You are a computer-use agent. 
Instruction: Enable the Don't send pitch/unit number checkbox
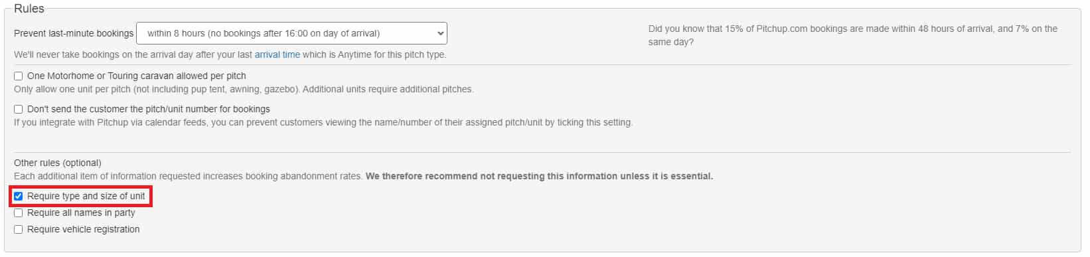[19, 110]
